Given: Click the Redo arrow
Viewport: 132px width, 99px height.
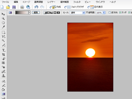Looking at the screenshot, I should 42,7.
